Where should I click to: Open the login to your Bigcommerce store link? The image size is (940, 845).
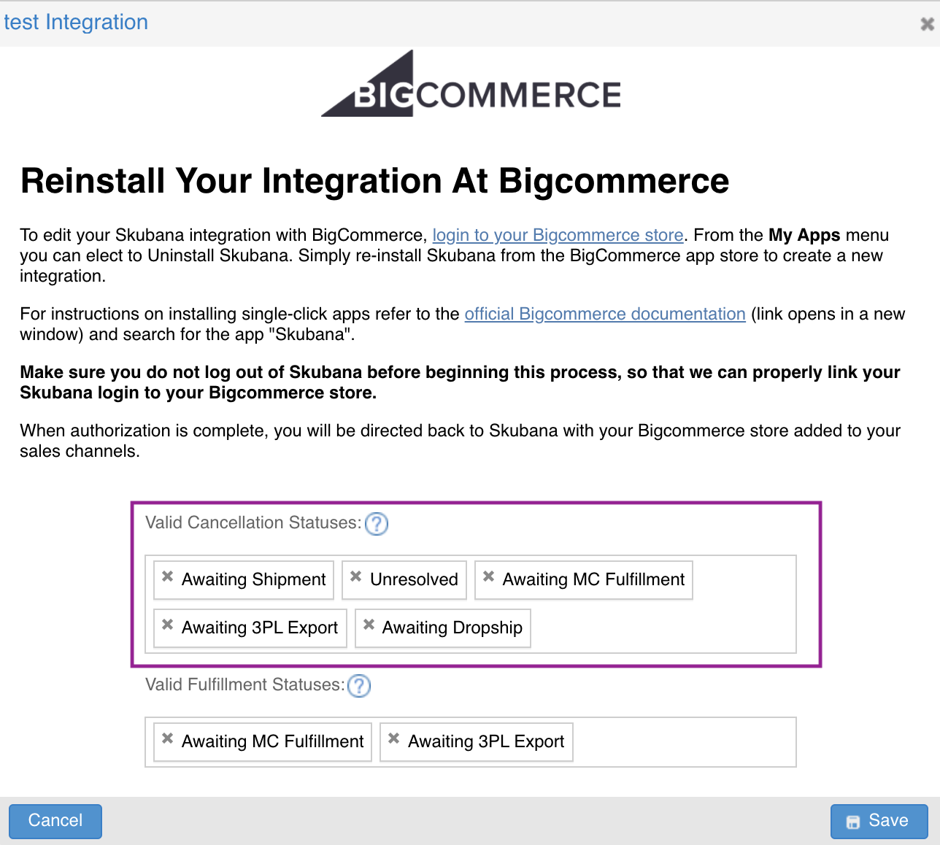558,235
